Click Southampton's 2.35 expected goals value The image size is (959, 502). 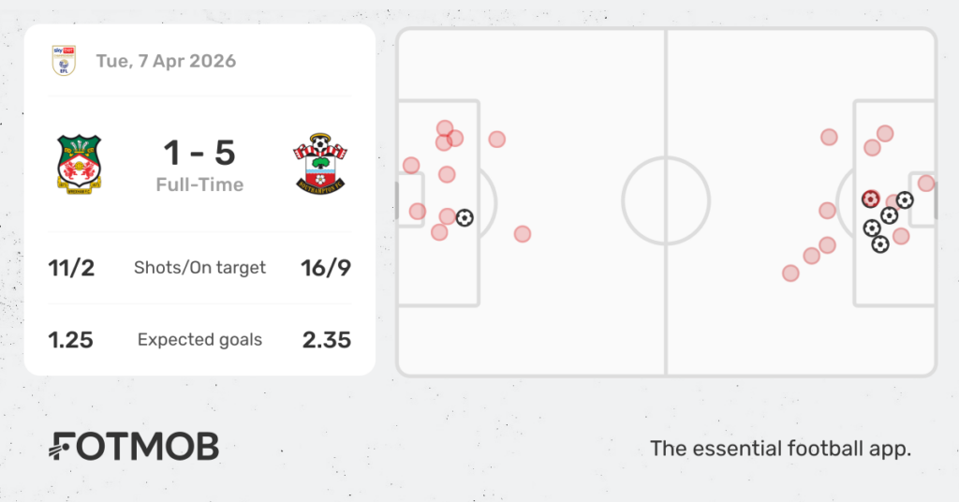pyautogui.click(x=327, y=339)
